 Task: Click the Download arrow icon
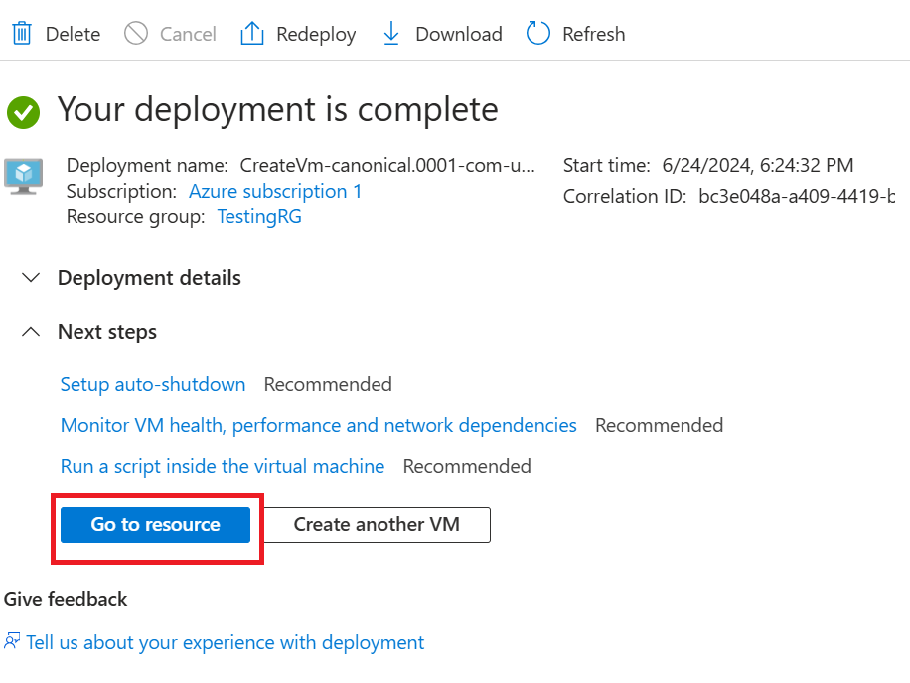coord(391,34)
